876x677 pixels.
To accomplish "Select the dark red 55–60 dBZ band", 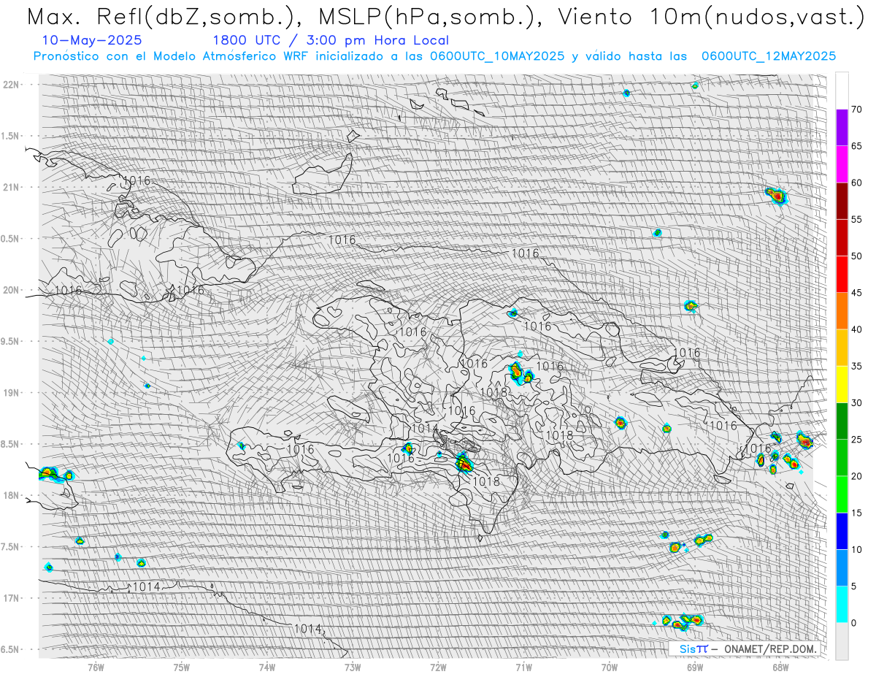I will click(x=842, y=201).
